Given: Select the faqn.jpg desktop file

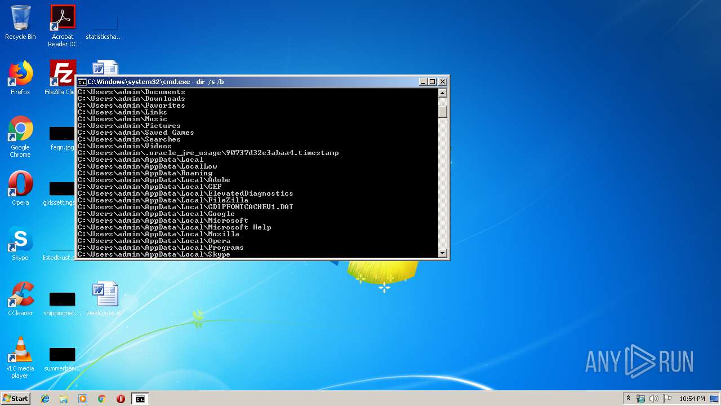Looking at the screenshot, I should coord(63,139).
